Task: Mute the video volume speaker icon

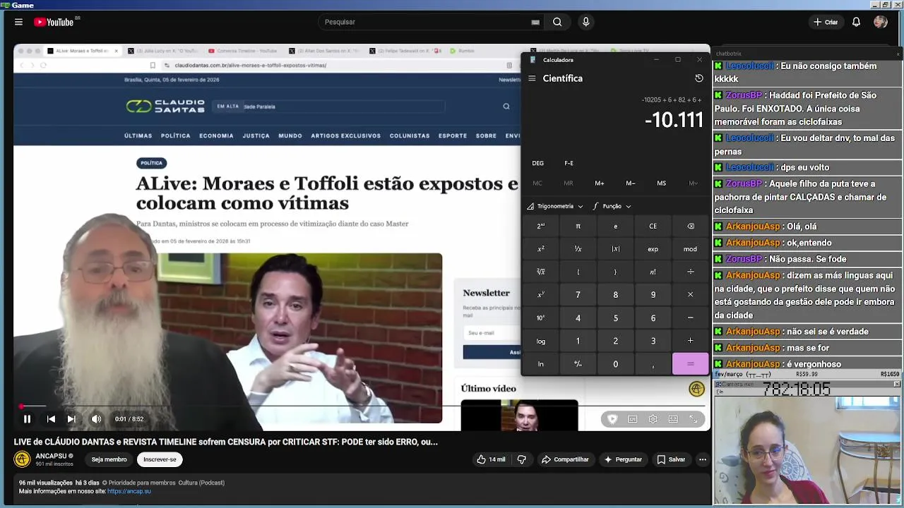Action: point(96,419)
